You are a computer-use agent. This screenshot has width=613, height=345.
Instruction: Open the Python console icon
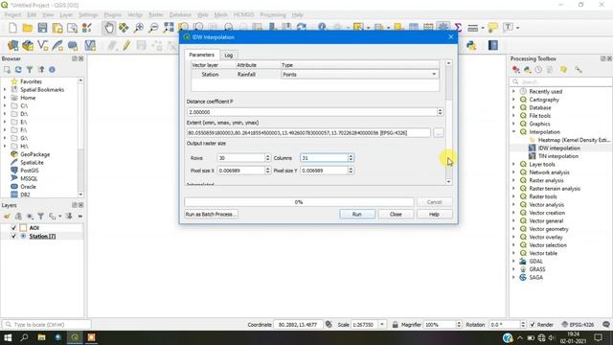471,45
